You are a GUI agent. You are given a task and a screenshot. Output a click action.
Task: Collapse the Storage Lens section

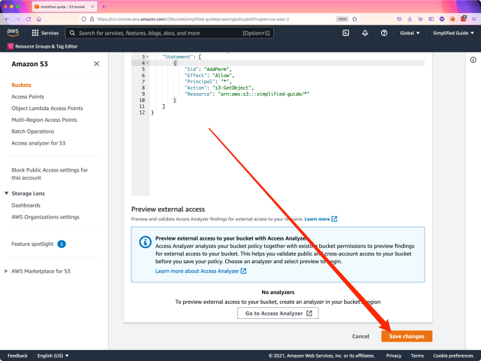tap(6, 194)
